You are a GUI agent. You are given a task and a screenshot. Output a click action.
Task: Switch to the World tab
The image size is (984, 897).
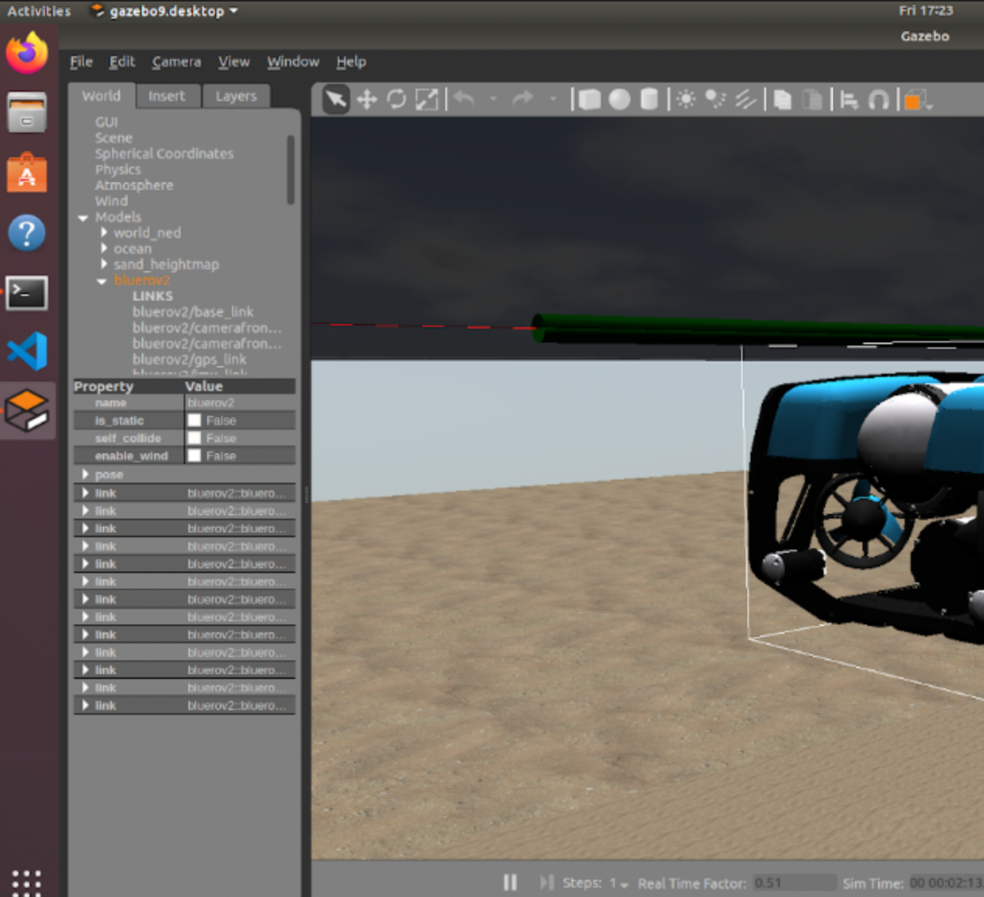click(x=101, y=96)
